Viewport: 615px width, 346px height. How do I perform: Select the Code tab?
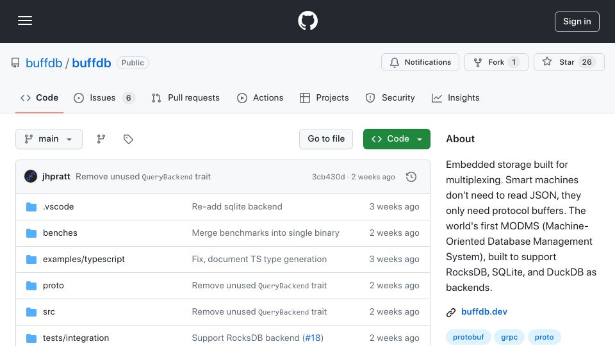coord(39,97)
